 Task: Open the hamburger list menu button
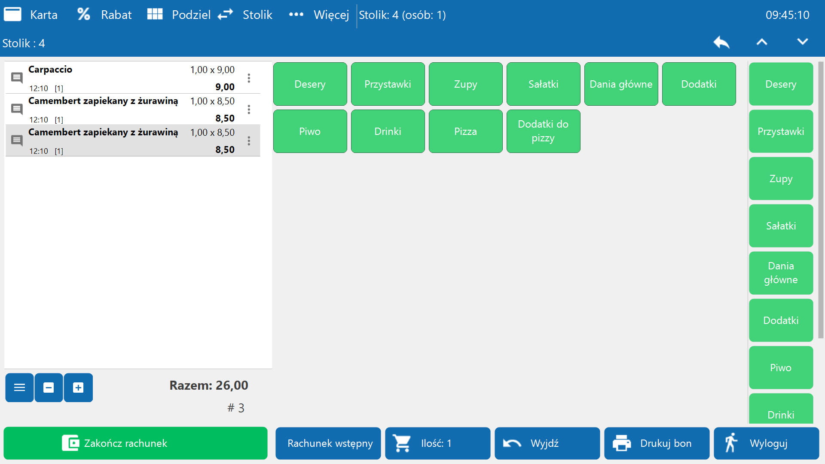(19, 388)
